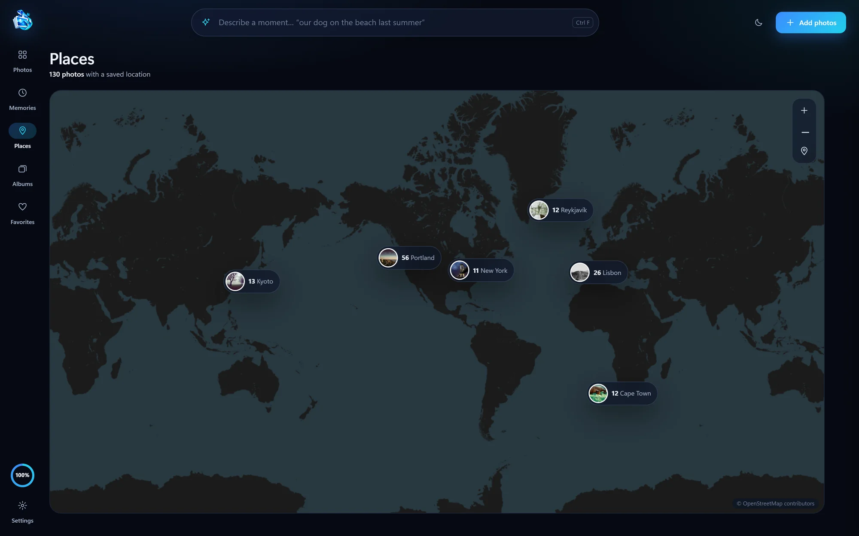The height and width of the screenshot is (536, 859).
Task: Click the Places page heading
Action: point(72,59)
